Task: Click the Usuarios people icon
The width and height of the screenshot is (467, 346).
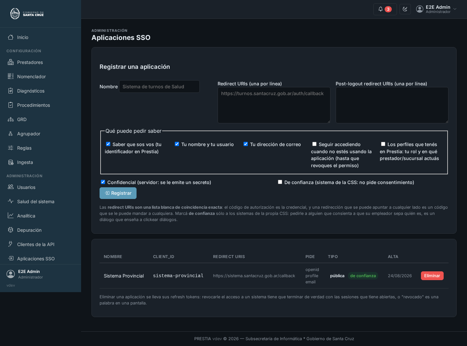Action: [x=11, y=187]
